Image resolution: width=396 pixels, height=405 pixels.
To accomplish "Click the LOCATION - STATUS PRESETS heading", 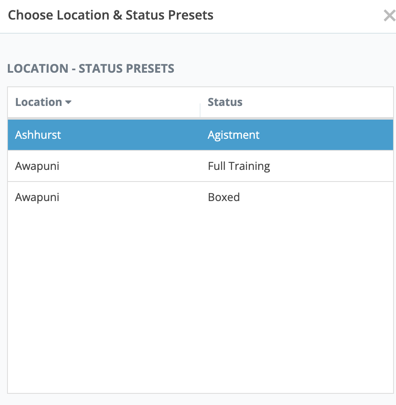I will [x=91, y=69].
